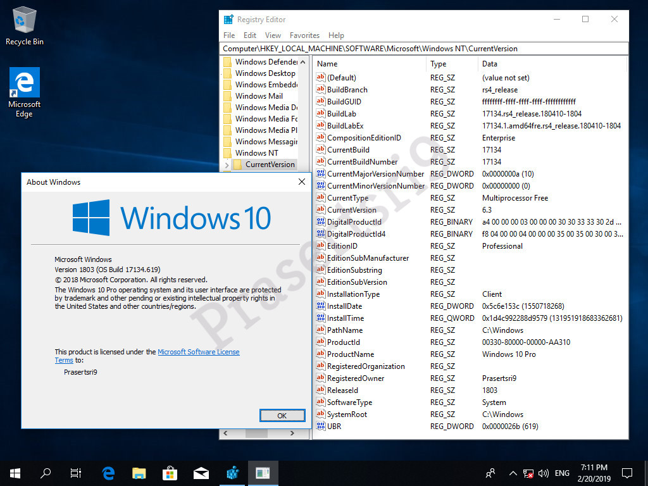The height and width of the screenshot is (486, 648).
Task: Show hidden system tray icons
Action: (x=513, y=473)
